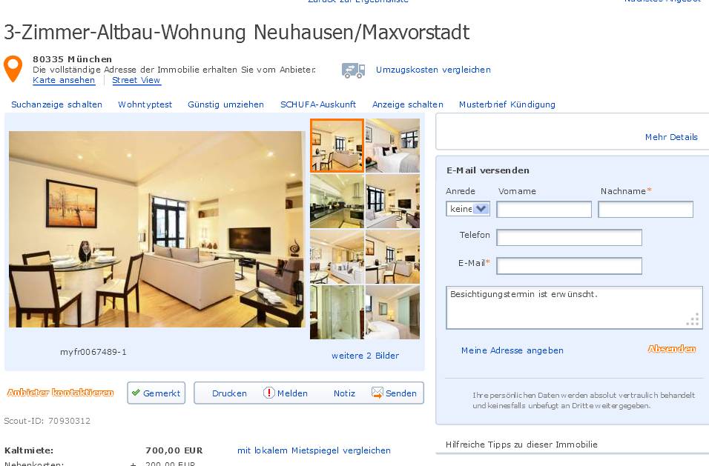Expand Meine Adresse angeben
The width and height of the screenshot is (709, 466).
[x=512, y=350]
